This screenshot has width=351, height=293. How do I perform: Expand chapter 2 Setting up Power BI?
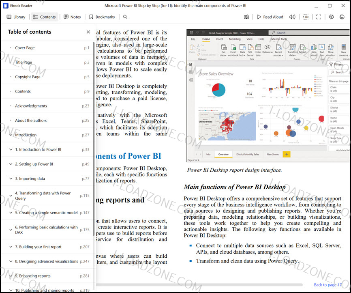pos(11,164)
